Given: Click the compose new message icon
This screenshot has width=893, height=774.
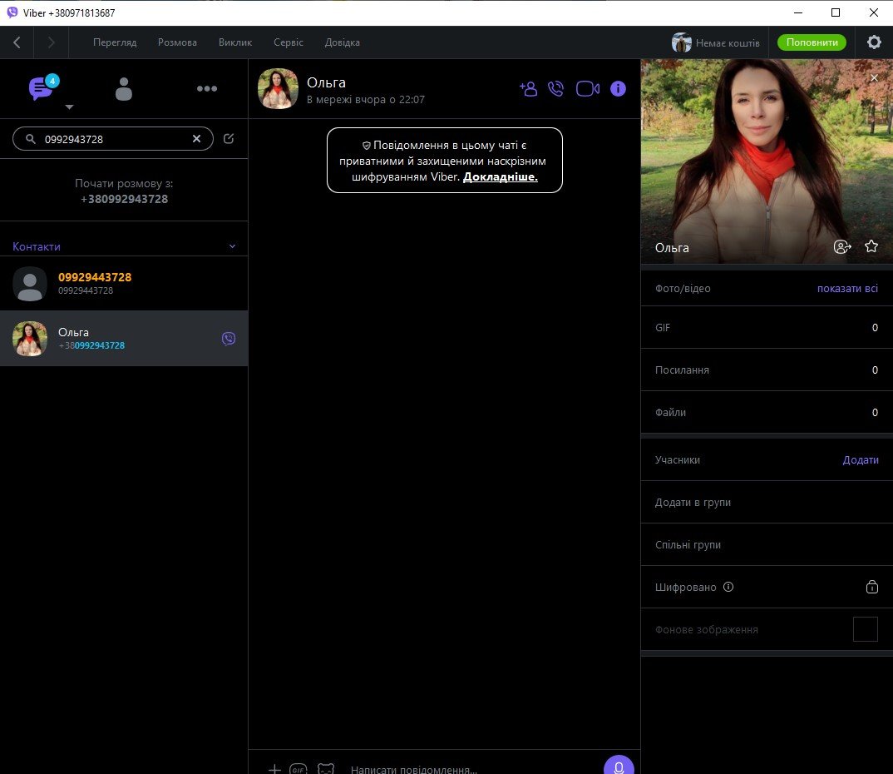Looking at the screenshot, I should click(x=229, y=139).
